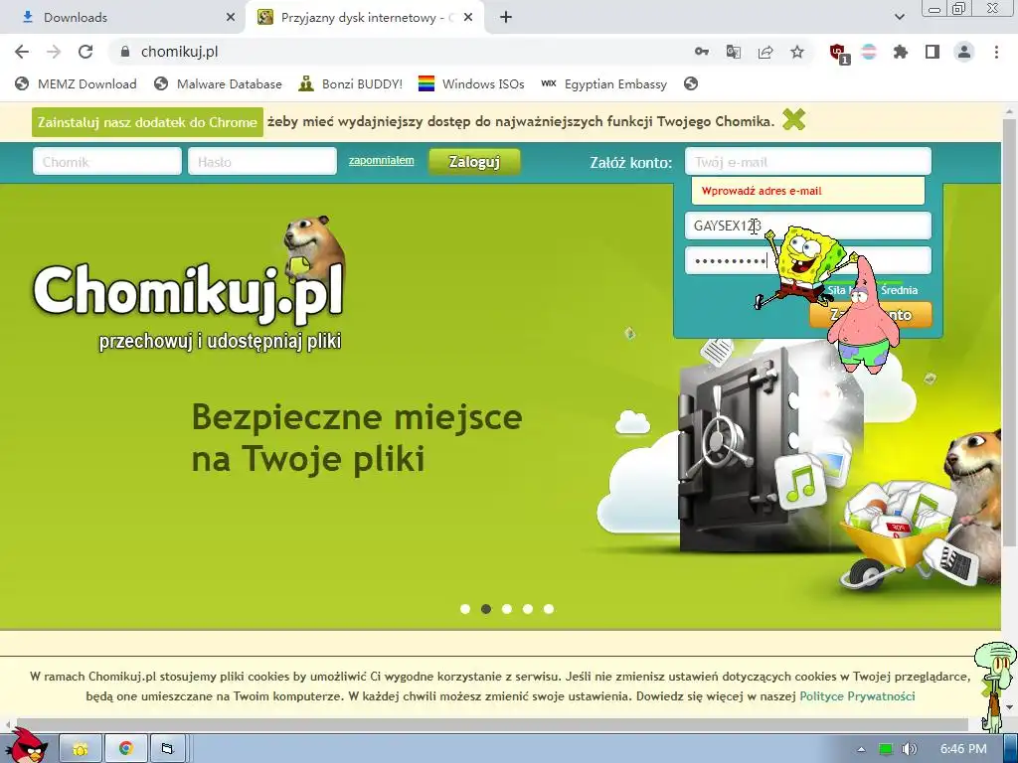
Task: Reload the chomikuj.pl page
Action: tap(85, 52)
